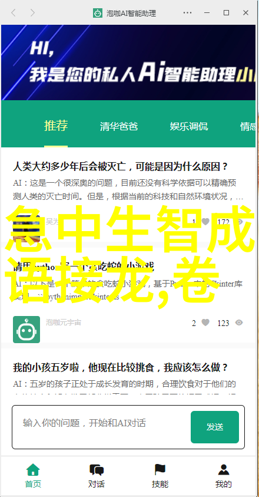The image size is (259, 497).
Task: Click the forward arrow in title bar
Action: point(32,13)
